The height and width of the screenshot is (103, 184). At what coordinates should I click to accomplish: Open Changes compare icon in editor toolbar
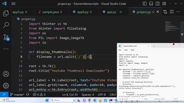click(x=165, y=12)
